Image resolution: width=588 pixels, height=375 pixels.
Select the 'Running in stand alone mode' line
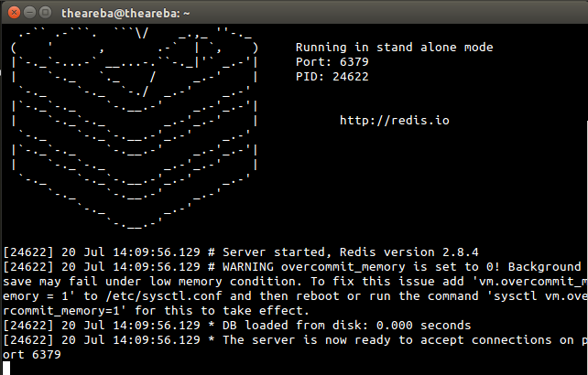[394, 48]
